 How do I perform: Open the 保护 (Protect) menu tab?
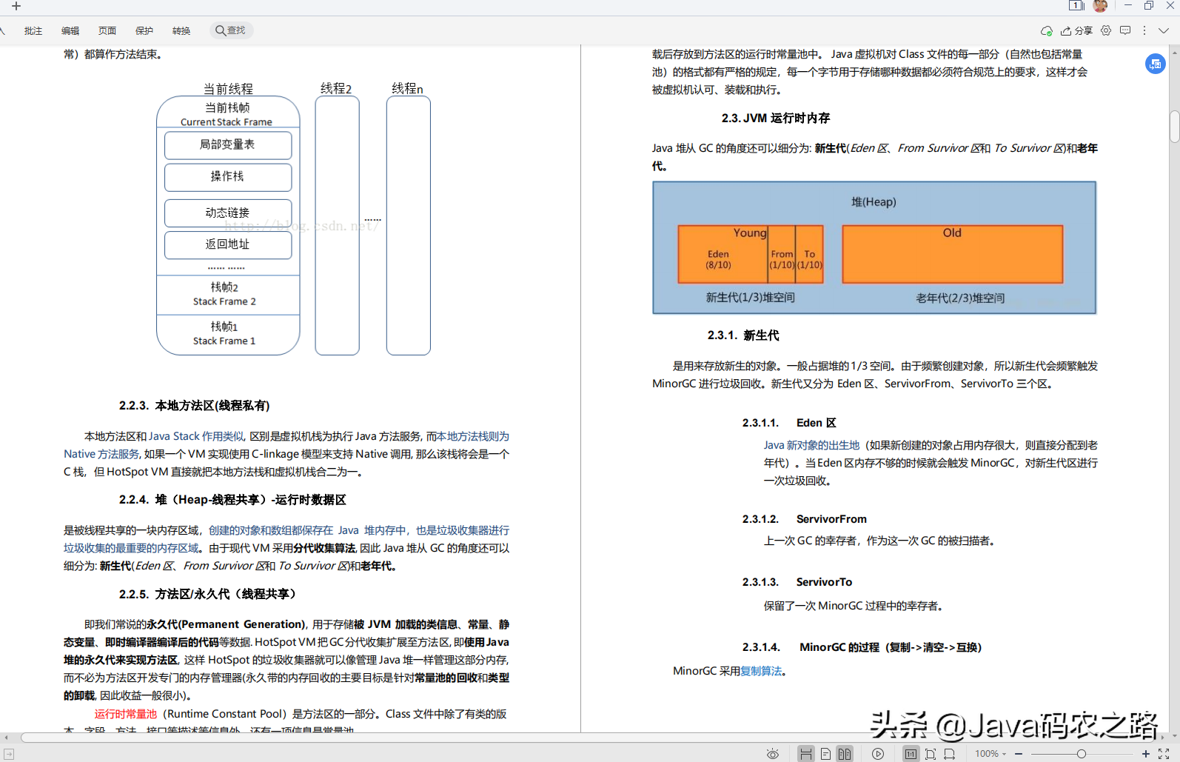(x=144, y=30)
